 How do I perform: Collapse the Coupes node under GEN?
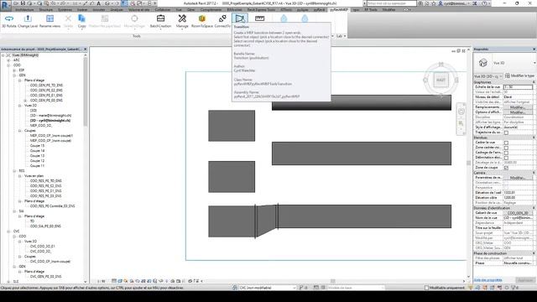pos(20,131)
